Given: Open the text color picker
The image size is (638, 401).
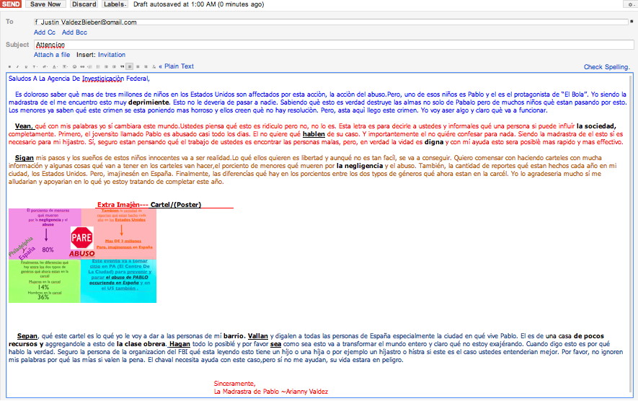Looking at the screenshot, I should pyautogui.click(x=55, y=66).
